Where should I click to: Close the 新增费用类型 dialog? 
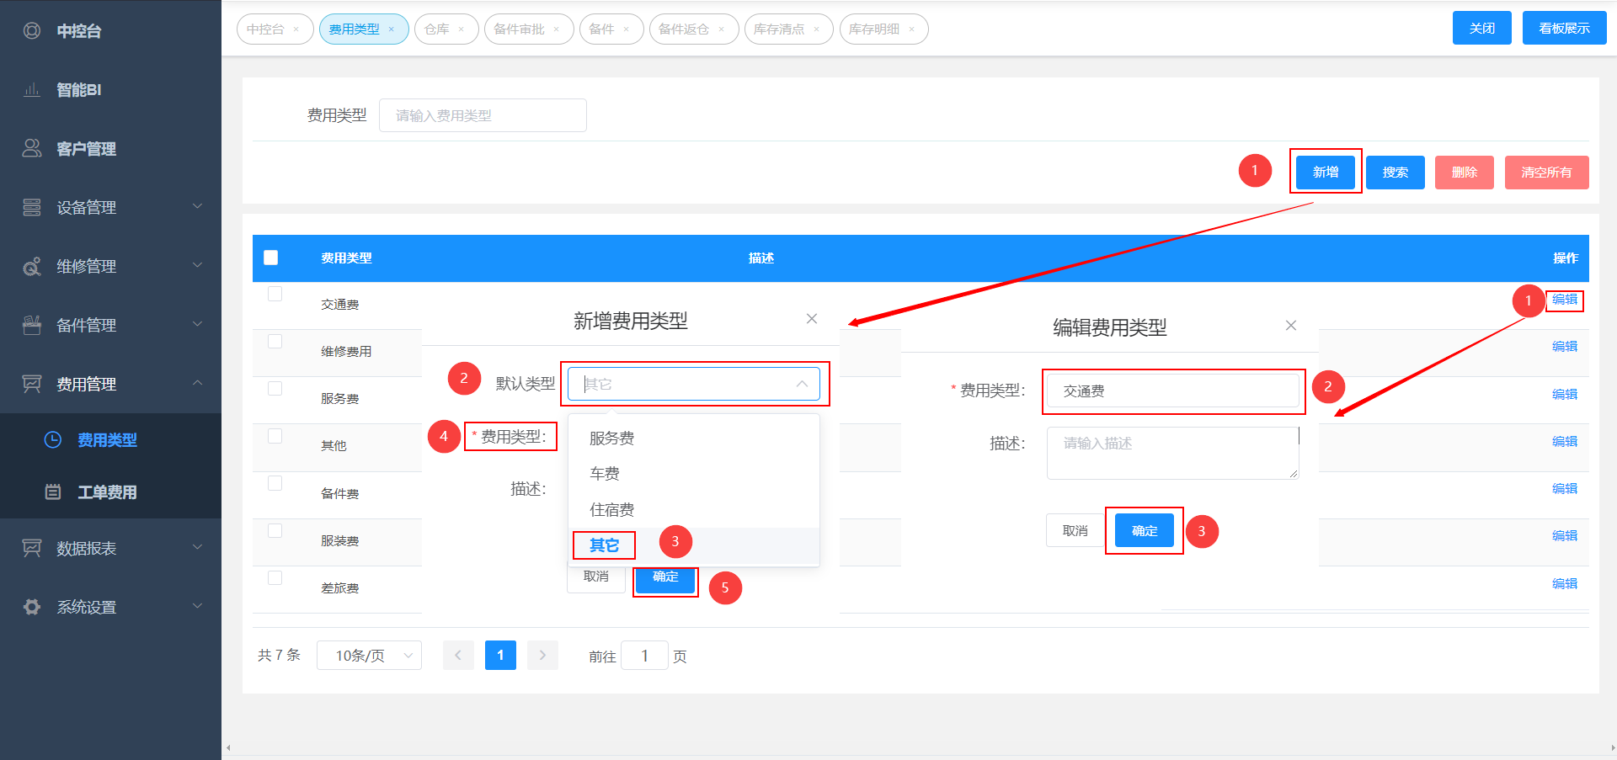(x=812, y=319)
